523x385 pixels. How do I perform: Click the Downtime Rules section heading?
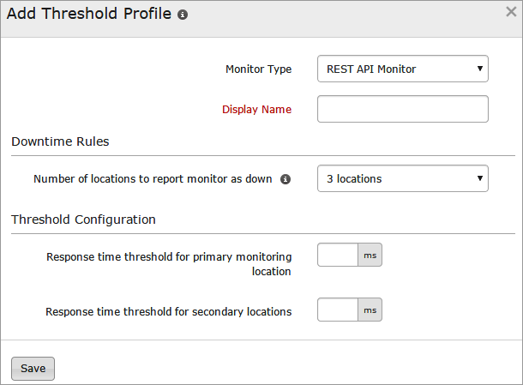60,141
